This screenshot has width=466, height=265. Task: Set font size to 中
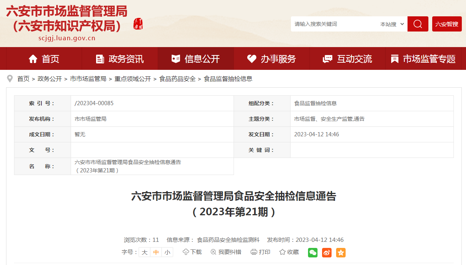(156, 252)
